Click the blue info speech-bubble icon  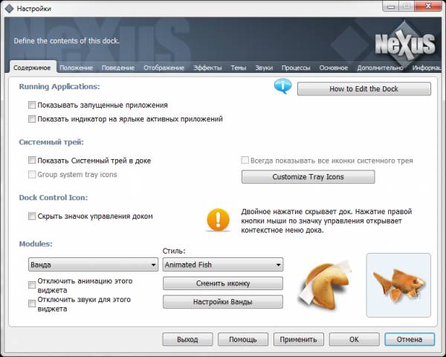[282, 86]
